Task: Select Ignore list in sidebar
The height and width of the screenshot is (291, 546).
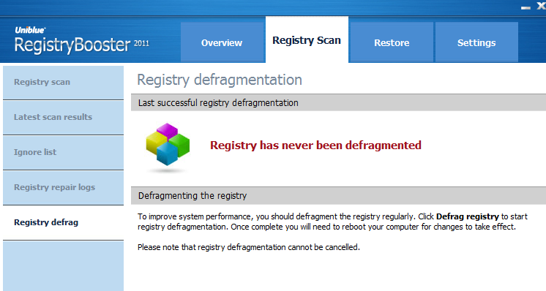Action: [x=63, y=153]
